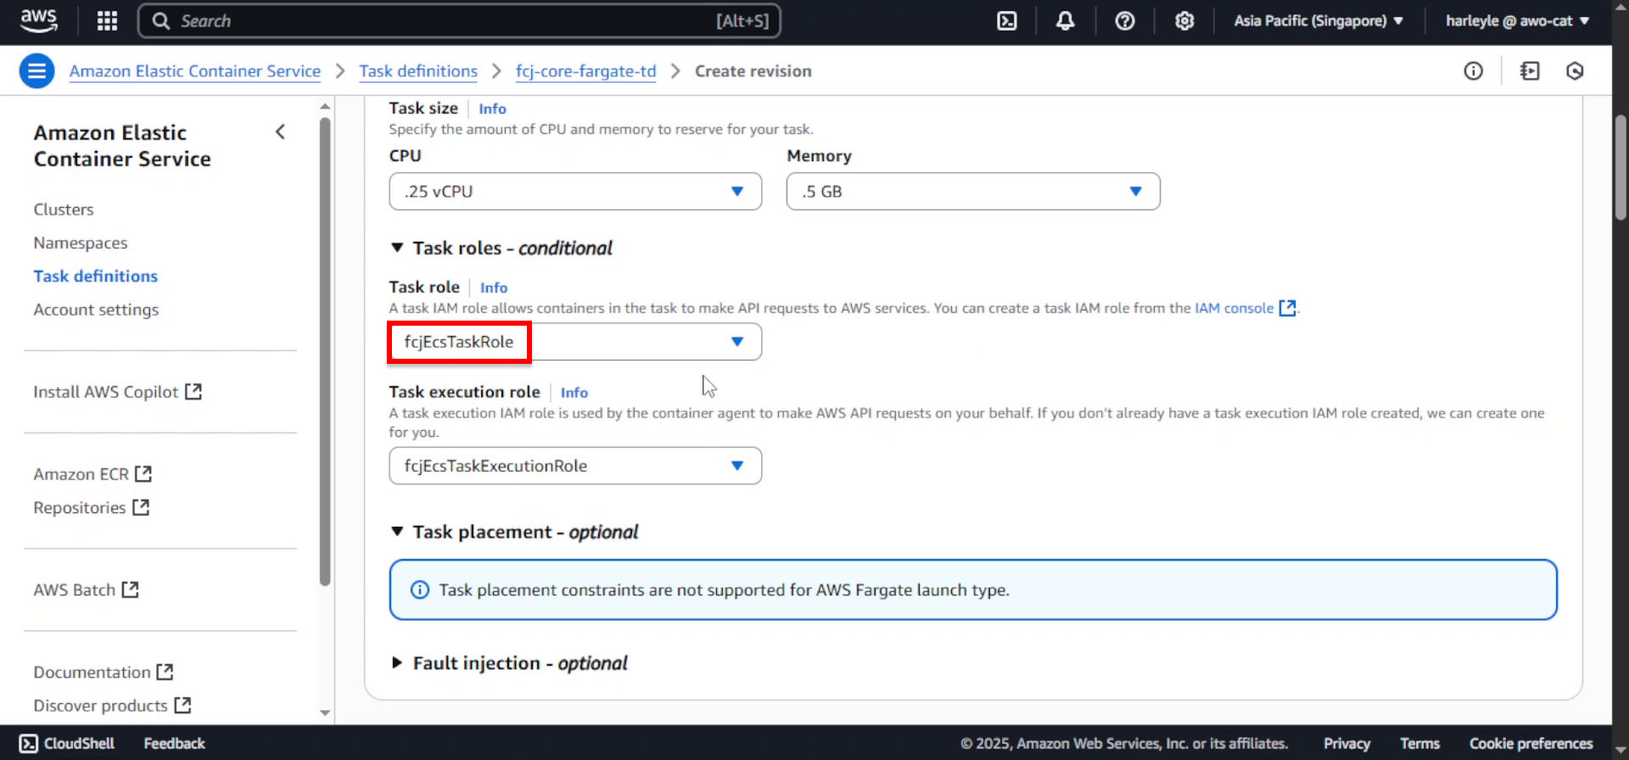The image size is (1629, 760).
Task: Open Cookie preferences in footer
Action: (1531, 743)
